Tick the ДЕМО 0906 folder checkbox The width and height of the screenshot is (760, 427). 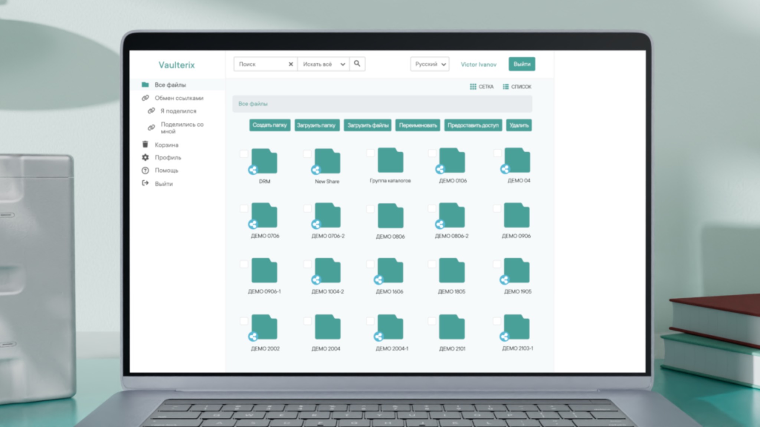(x=497, y=208)
